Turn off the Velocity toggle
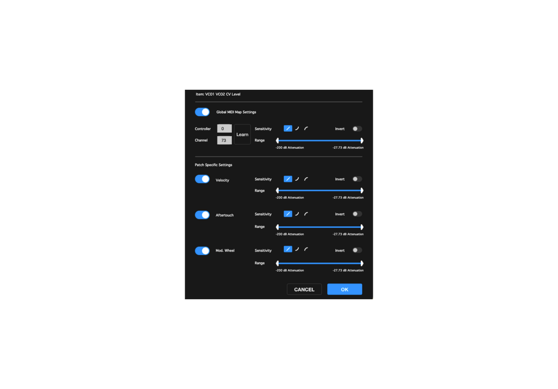Image resolution: width=558 pixels, height=389 pixels. 202,179
